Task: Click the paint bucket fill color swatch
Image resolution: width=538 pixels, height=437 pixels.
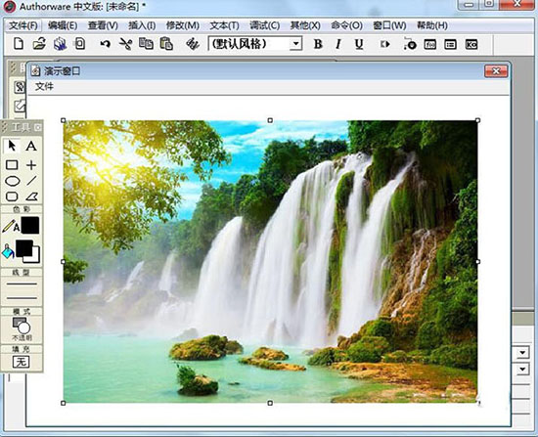Action: click(27, 251)
